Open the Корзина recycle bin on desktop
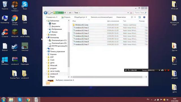181x102 pixels. (5, 5)
